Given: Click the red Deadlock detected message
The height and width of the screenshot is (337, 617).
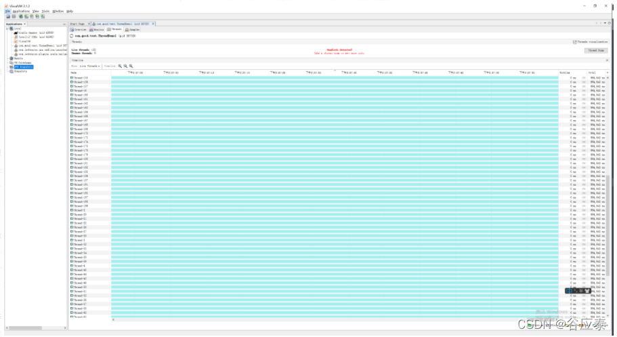Looking at the screenshot, I should tap(339, 50).
